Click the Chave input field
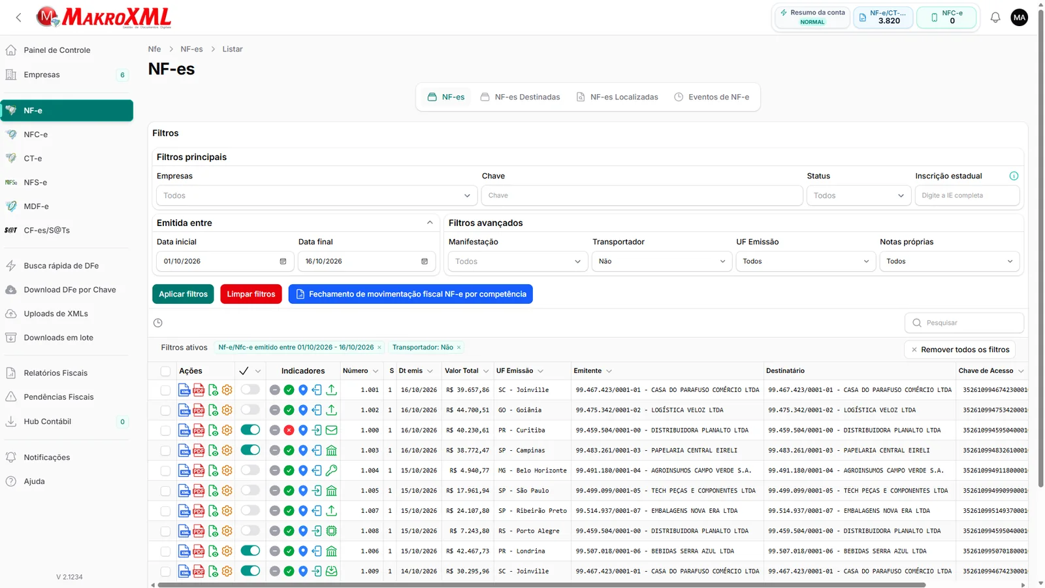 tap(642, 195)
